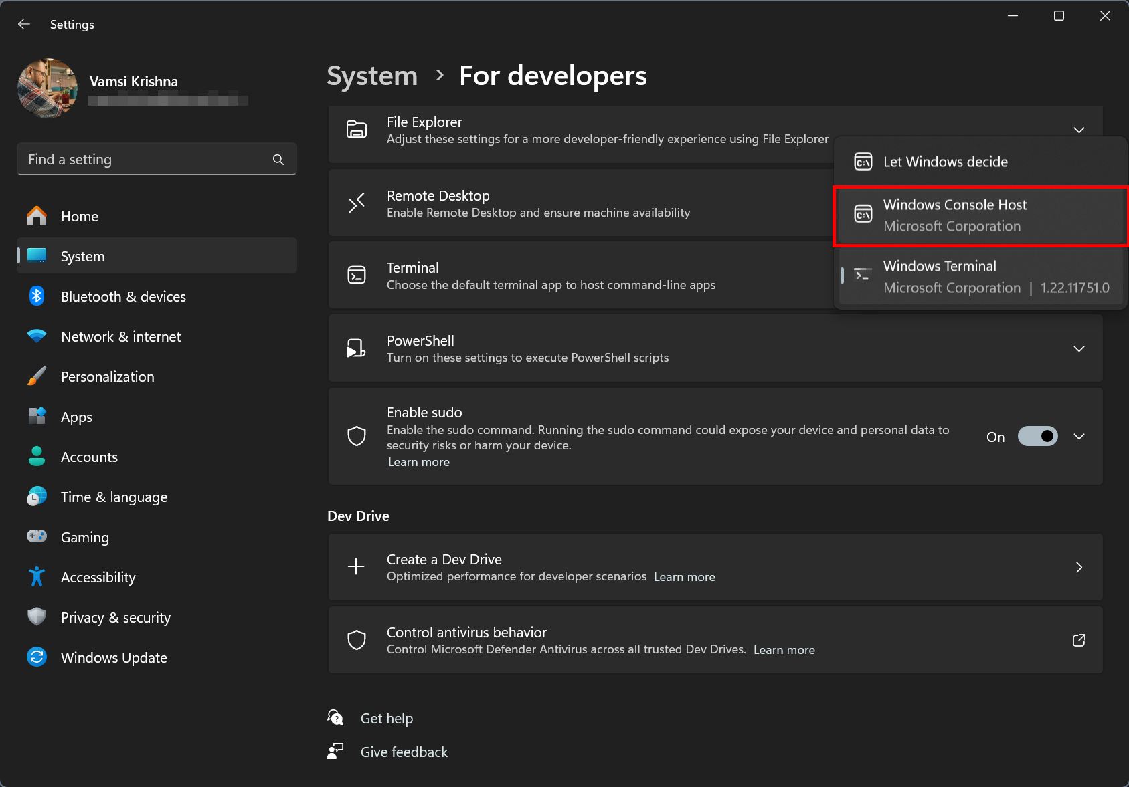Open Create a Dev Drive arrow
The height and width of the screenshot is (787, 1129).
(x=1079, y=567)
